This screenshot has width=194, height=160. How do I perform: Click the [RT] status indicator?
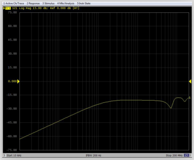[x=76, y=8]
